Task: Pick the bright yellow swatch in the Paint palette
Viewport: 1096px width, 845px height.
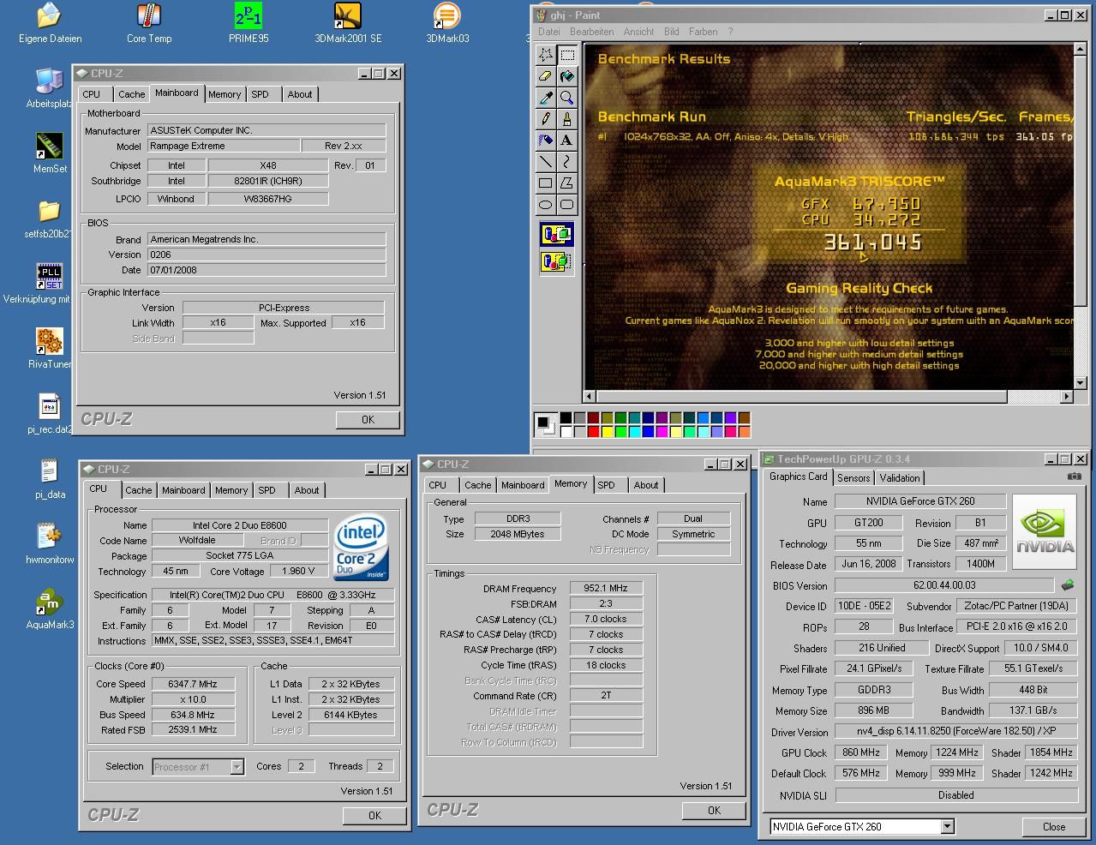Action: [607, 431]
